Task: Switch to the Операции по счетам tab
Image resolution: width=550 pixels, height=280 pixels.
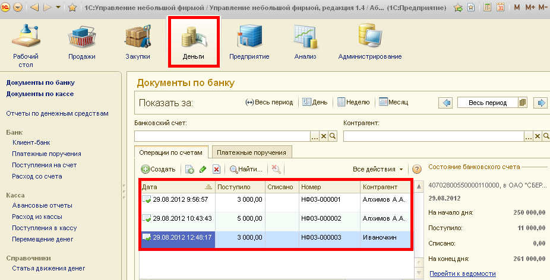Action: [171, 152]
